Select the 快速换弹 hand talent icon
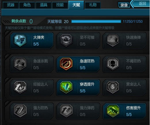Image resolution: width=150 pixels, height=125 pixels. 113,40
